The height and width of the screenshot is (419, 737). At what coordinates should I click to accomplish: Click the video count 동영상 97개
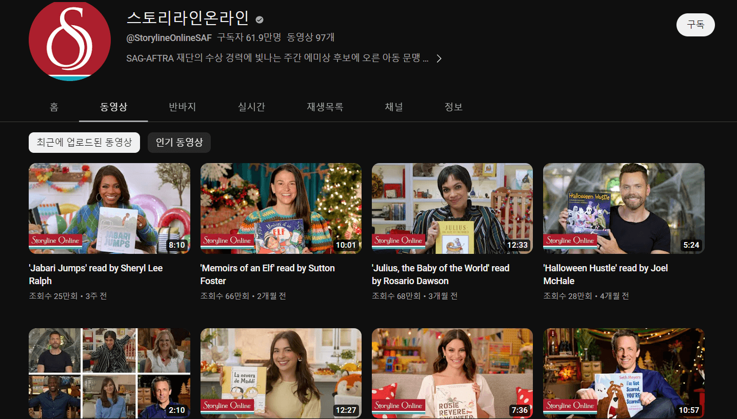click(x=311, y=37)
